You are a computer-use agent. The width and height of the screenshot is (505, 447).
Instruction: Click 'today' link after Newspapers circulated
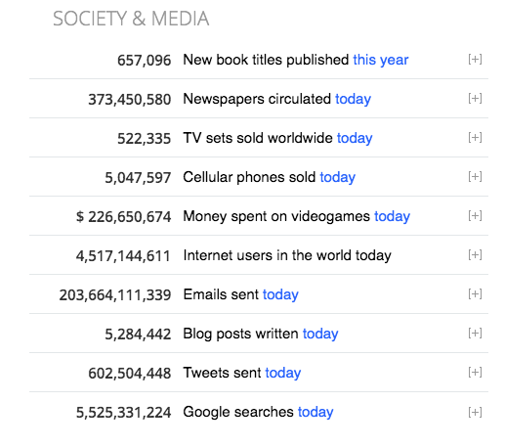point(354,100)
